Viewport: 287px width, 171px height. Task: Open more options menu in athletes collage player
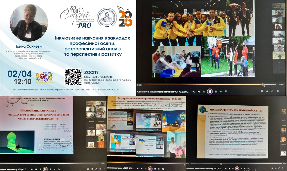pos(283,91)
